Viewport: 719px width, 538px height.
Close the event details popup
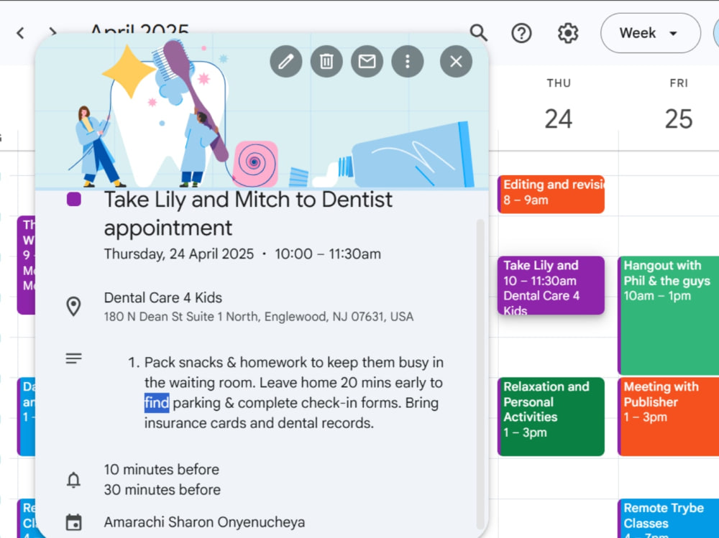tap(456, 61)
